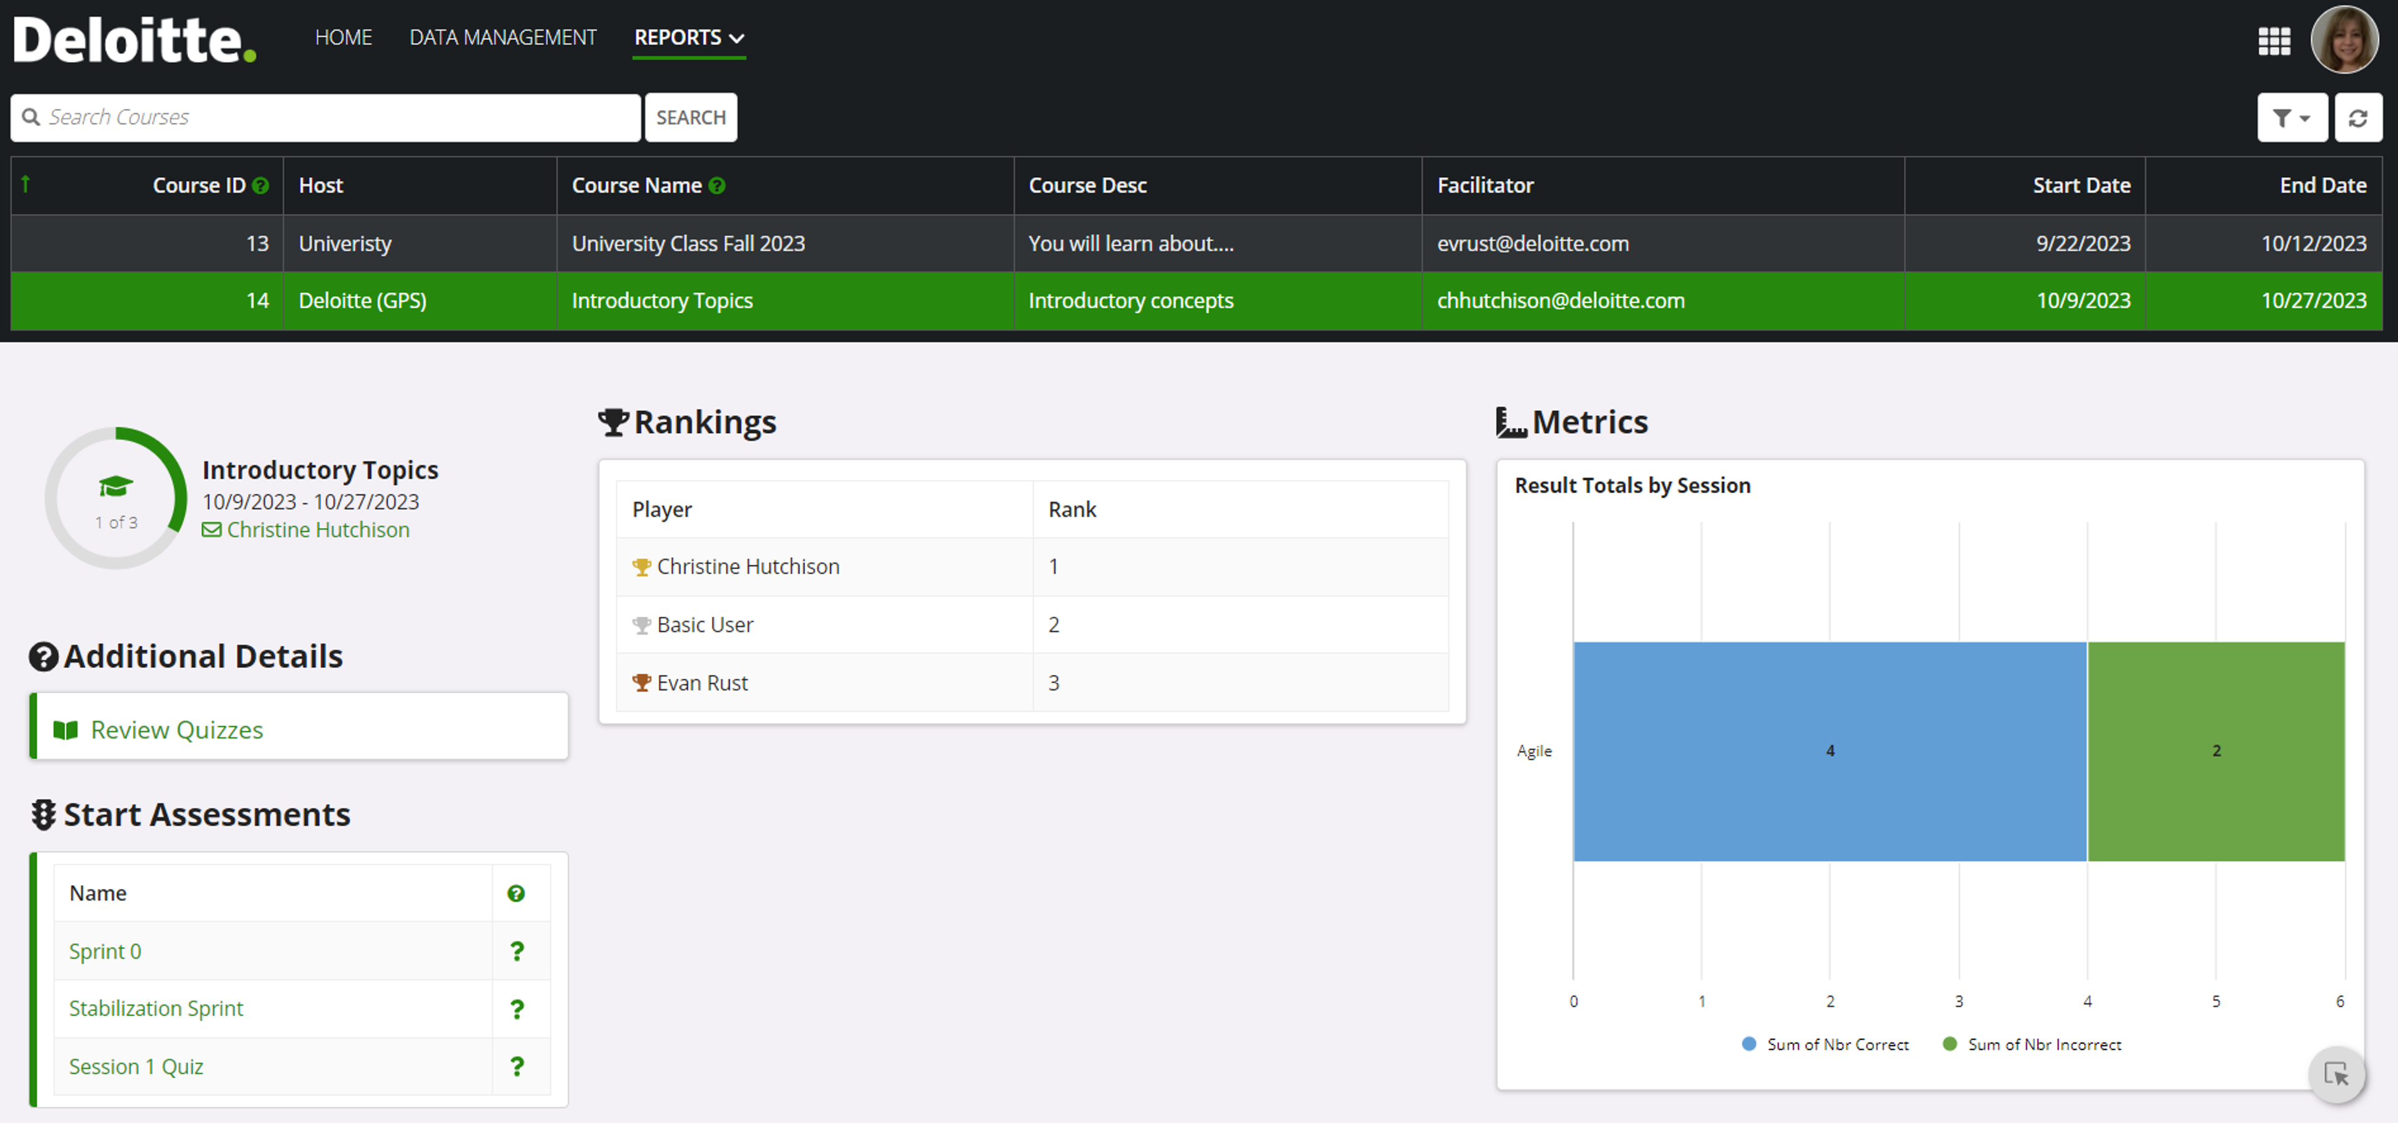Focus the Search Courses field

click(x=326, y=117)
